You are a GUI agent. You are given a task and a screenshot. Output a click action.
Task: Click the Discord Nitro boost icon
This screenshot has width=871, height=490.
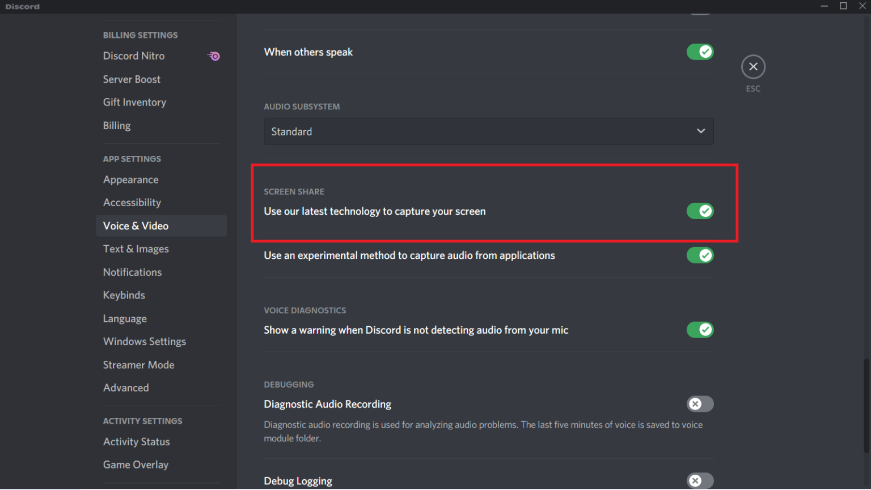214,56
